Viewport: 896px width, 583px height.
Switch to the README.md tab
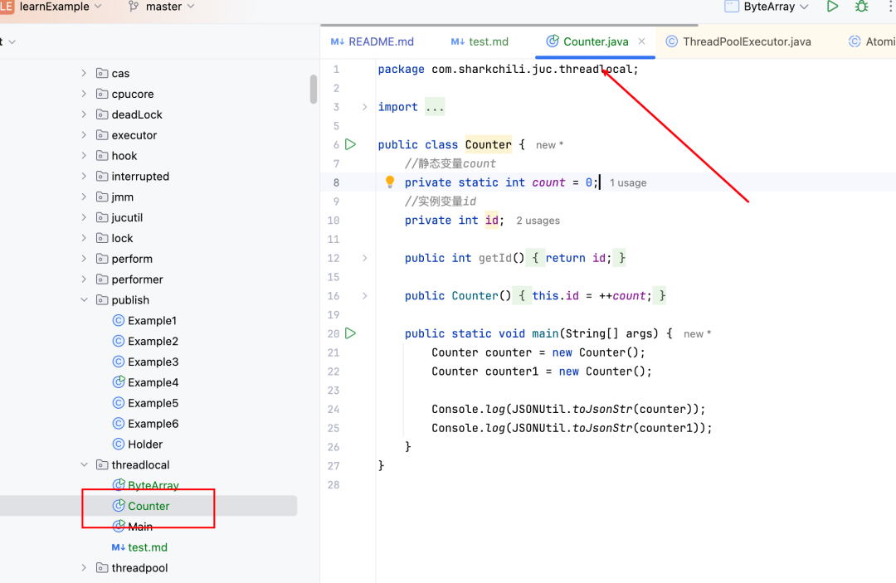[x=372, y=41]
